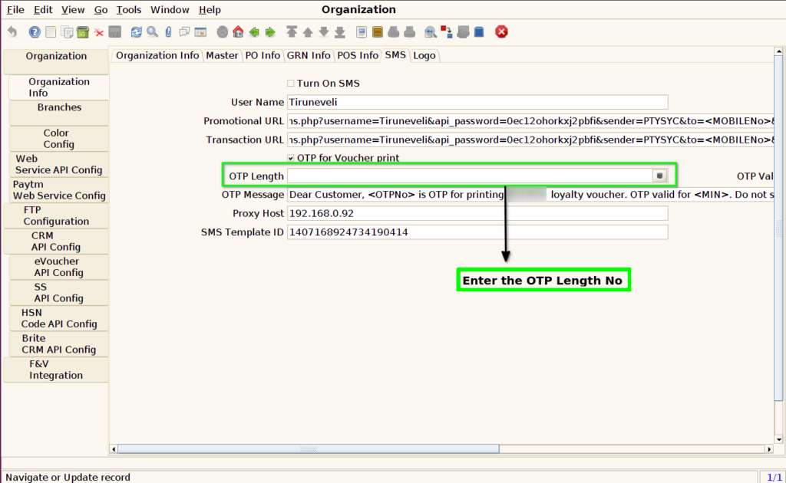786x483 pixels.
Task: Go to previous record with the up arrow icon
Action: 308,32
